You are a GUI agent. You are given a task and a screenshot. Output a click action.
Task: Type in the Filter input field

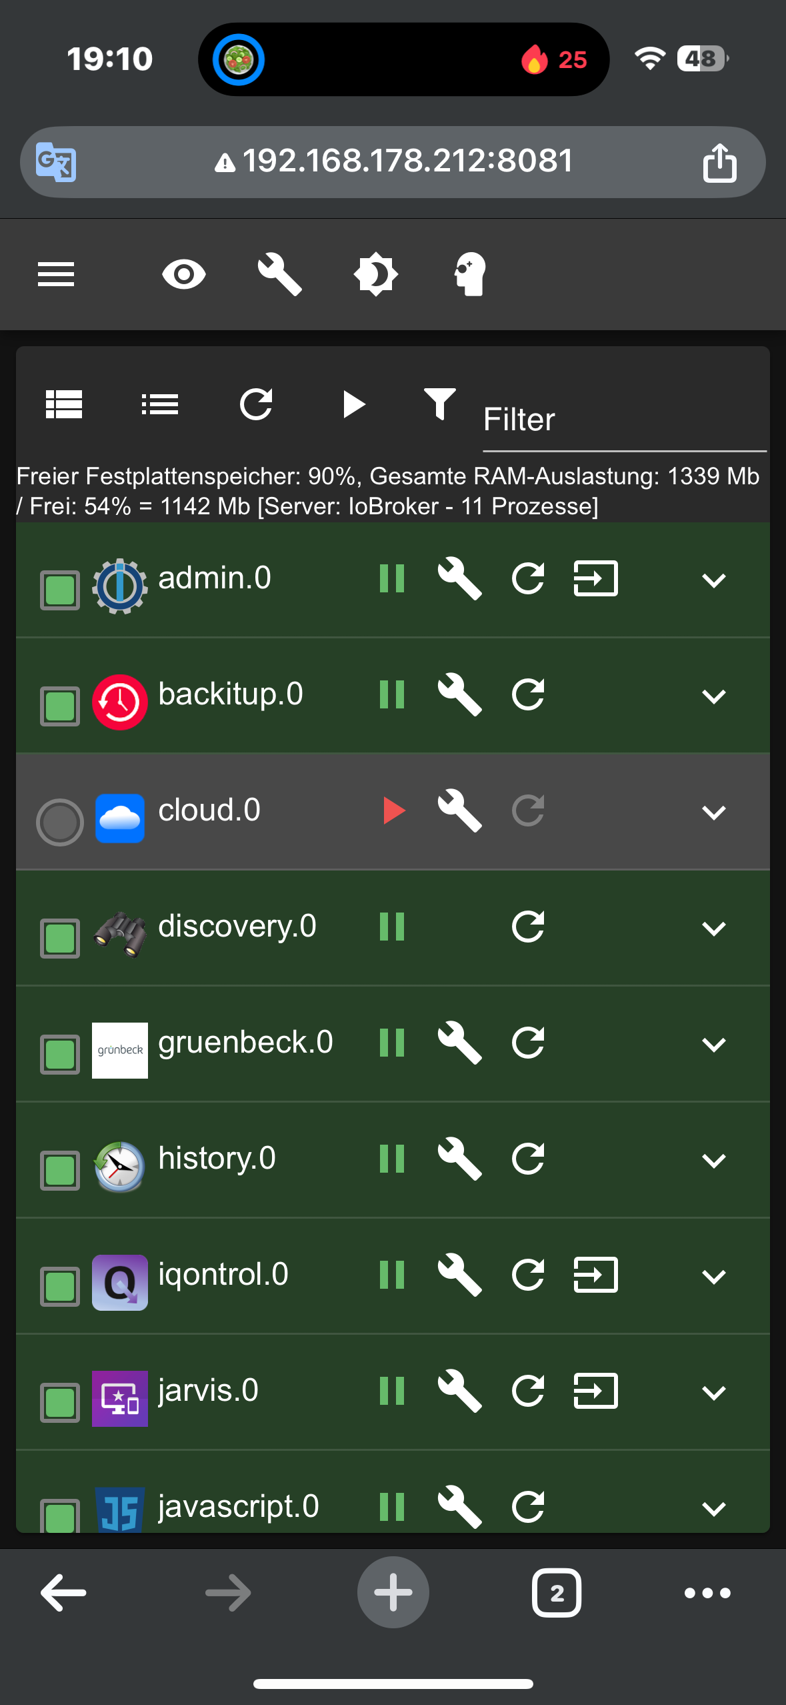pyautogui.click(x=623, y=420)
